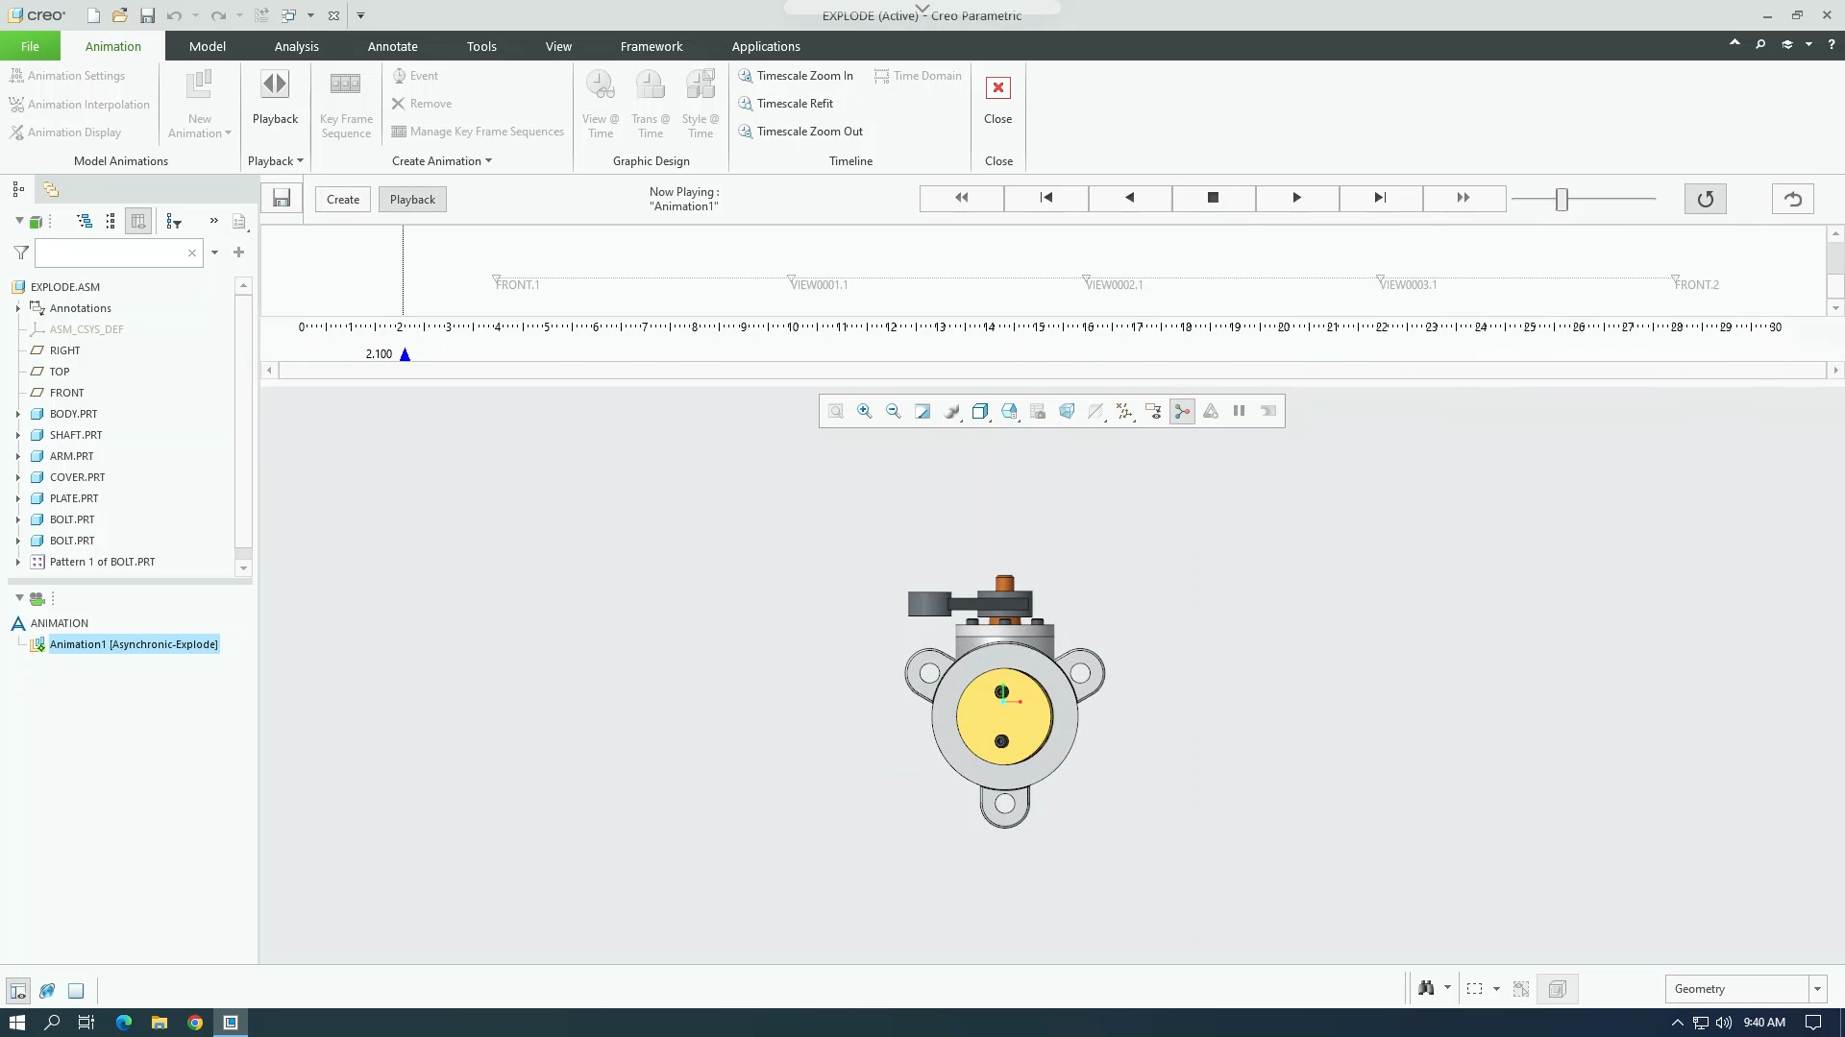Stop the animation playback
1845x1037 pixels.
(1213, 198)
